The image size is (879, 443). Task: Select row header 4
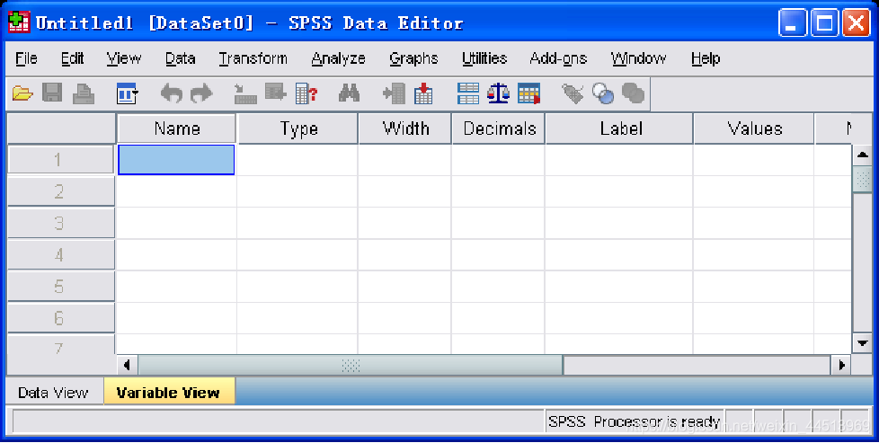(x=60, y=255)
